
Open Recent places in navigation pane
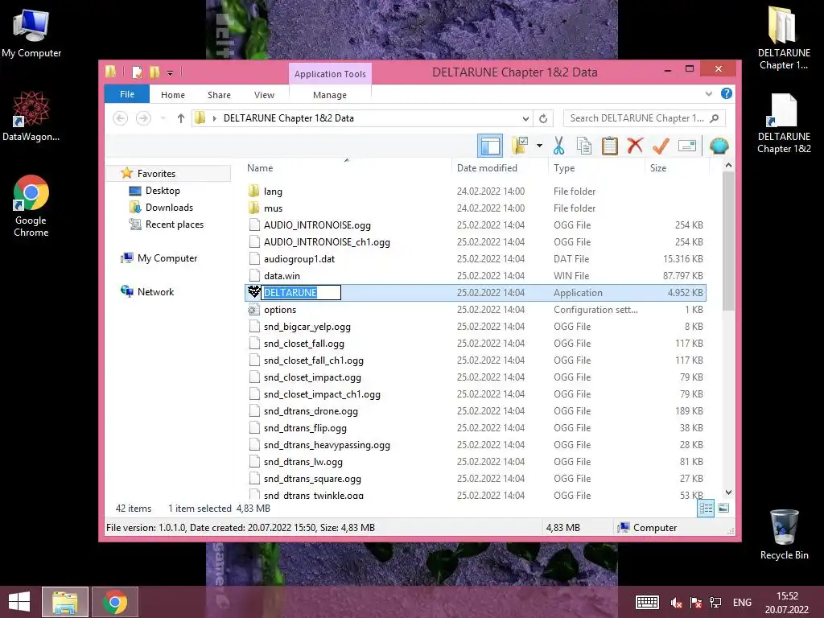pyautogui.click(x=175, y=225)
